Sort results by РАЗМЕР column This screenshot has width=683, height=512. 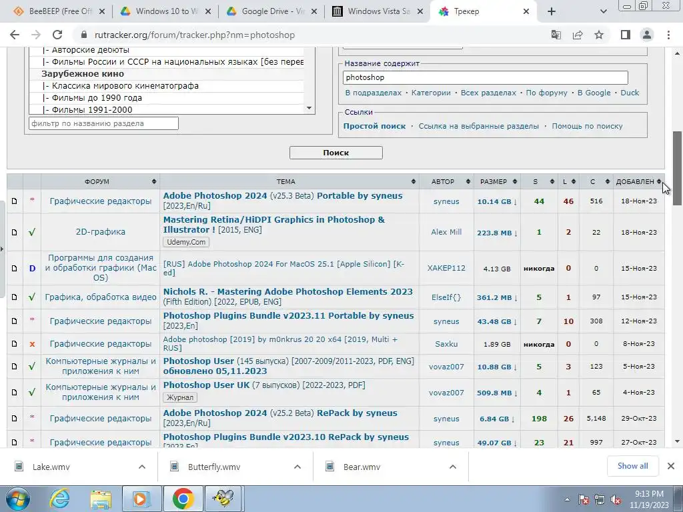point(497,181)
